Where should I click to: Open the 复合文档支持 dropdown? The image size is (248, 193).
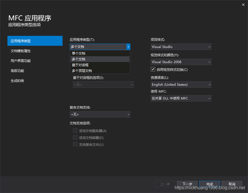[x=100, y=114]
